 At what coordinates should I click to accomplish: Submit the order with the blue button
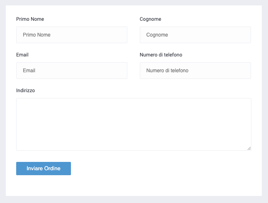[44, 169]
